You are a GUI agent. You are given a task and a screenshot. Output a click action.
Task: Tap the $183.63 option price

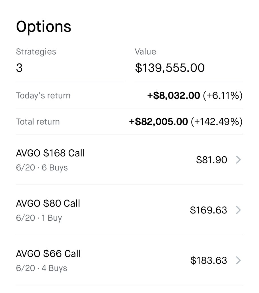coord(209,260)
